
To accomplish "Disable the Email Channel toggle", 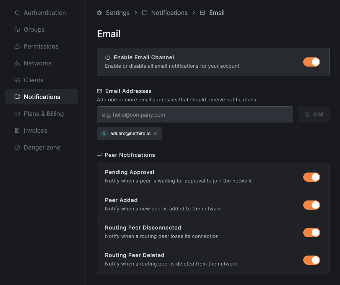I will pos(311,62).
